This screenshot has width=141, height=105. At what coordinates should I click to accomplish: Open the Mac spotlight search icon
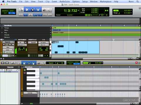pos(137,1)
